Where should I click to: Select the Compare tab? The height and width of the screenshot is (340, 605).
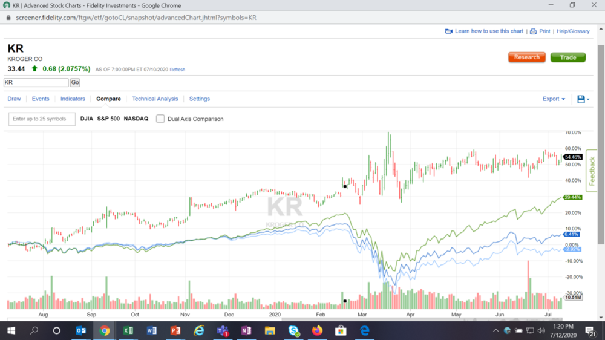click(x=108, y=99)
